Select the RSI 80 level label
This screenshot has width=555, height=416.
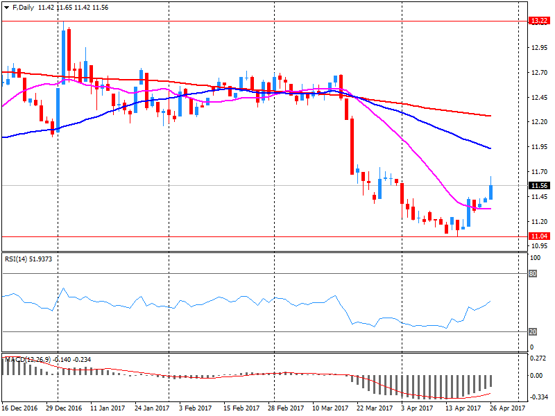(533, 273)
